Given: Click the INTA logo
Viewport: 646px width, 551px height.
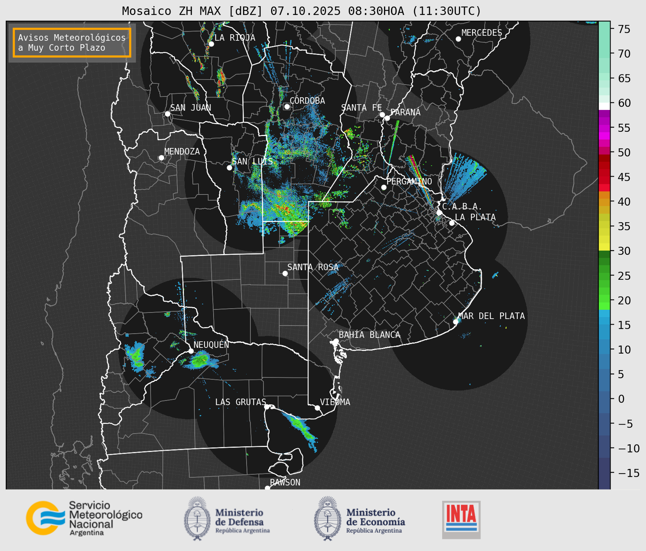Looking at the screenshot, I should 461,519.
